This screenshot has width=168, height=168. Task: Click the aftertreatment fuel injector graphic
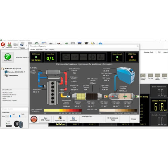[x=68, y=96]
